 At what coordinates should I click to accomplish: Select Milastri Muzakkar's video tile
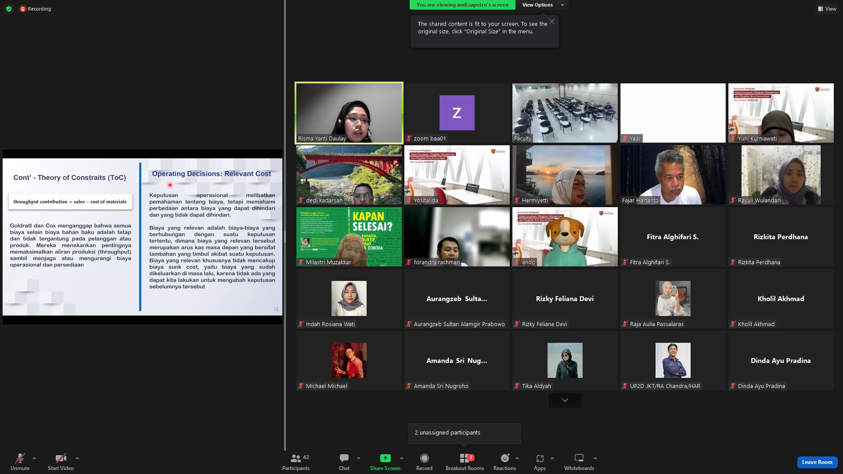[x=349, y=237]
